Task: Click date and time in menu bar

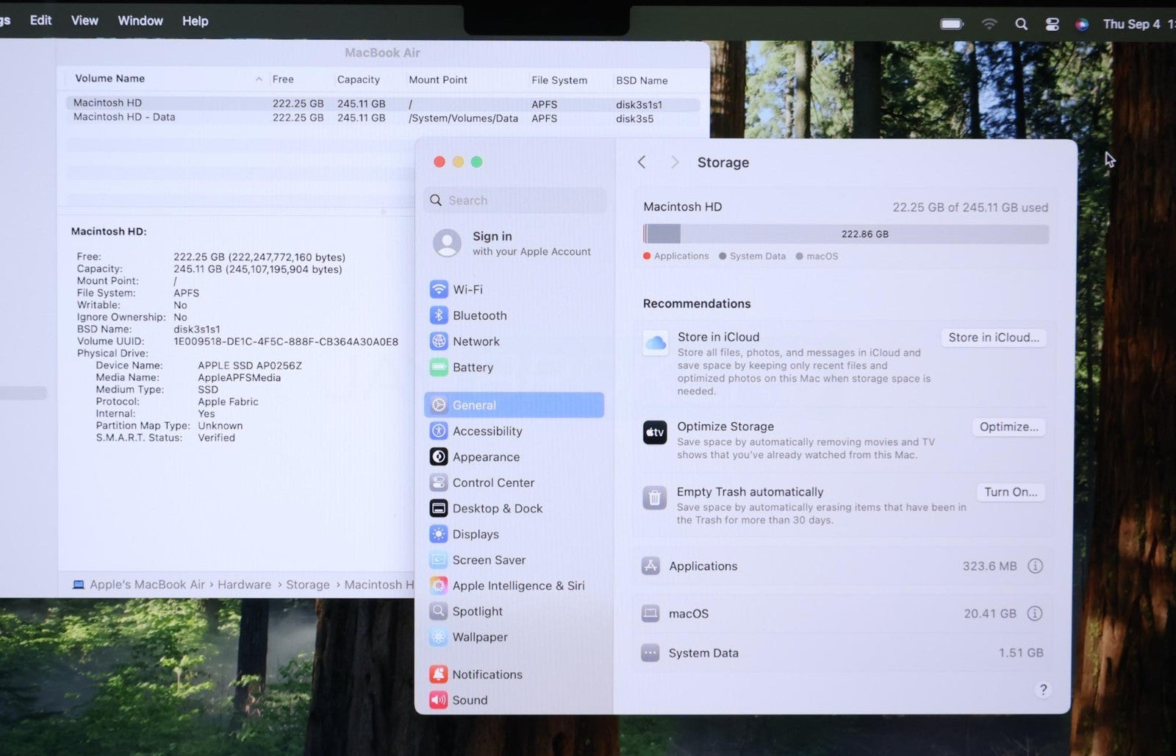Action: coord(1138,24)
